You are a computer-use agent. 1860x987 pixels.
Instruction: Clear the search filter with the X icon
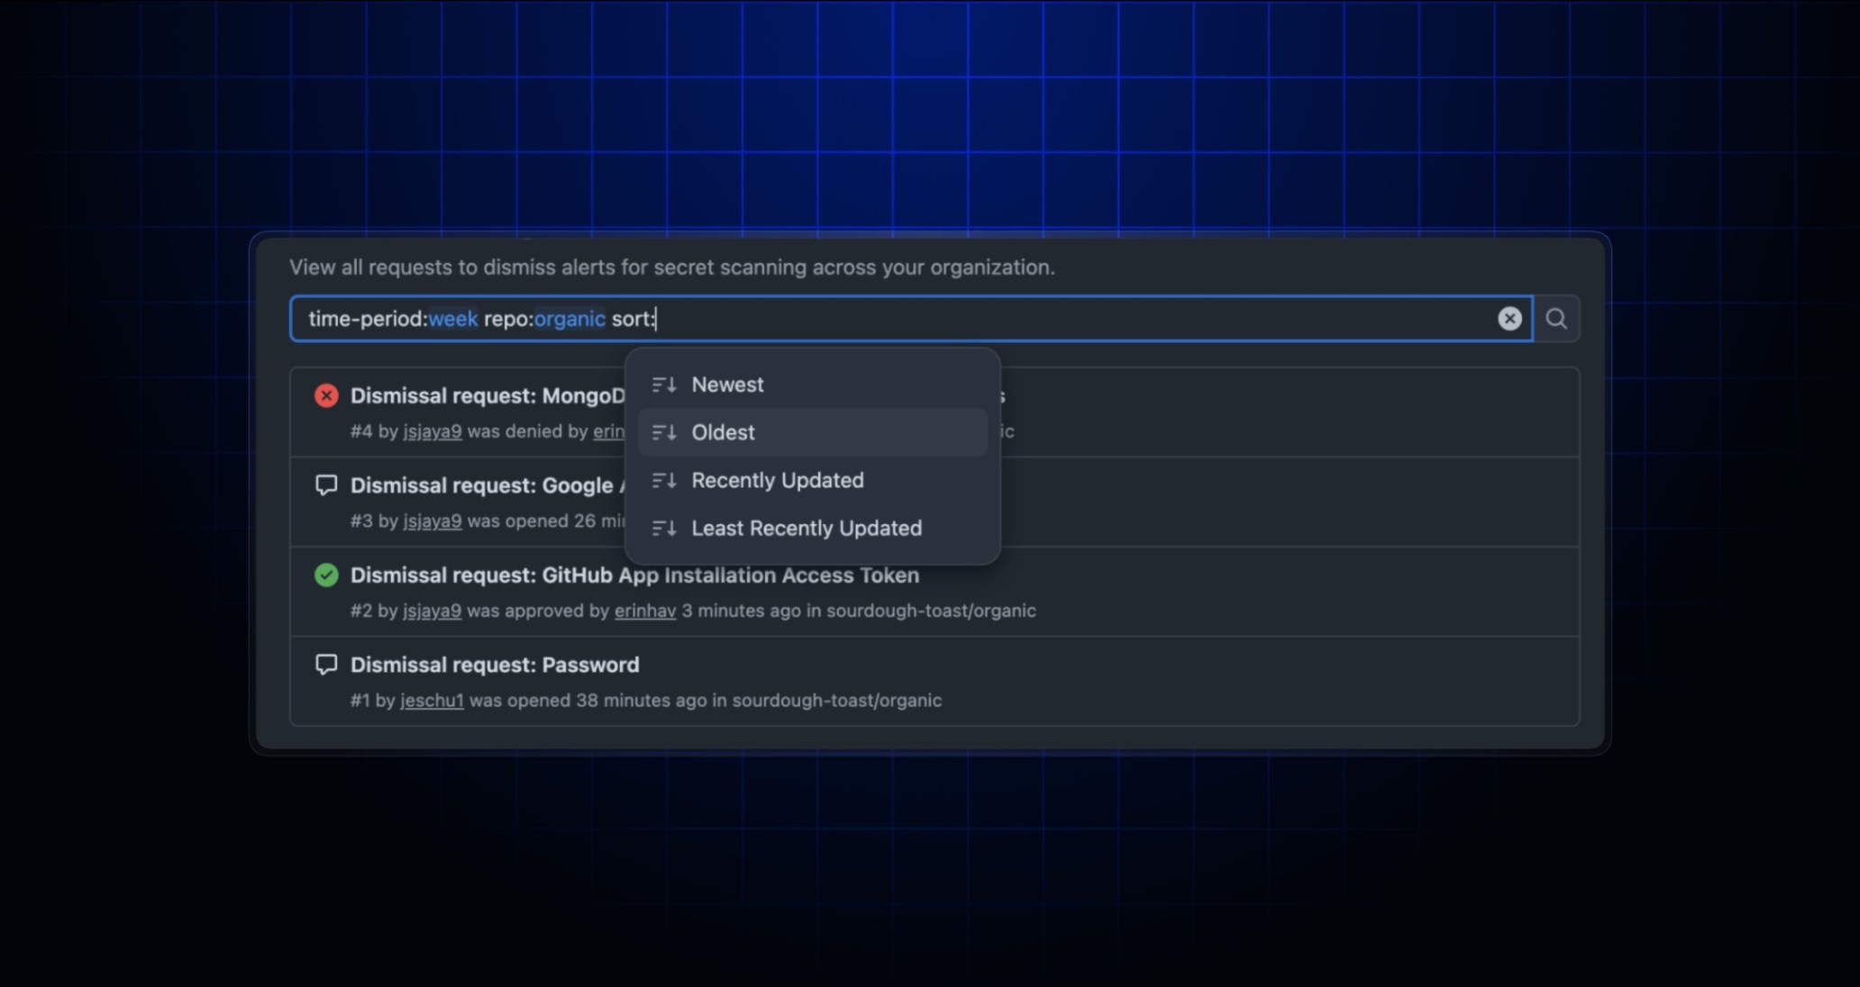click(x=1509, y=319)
